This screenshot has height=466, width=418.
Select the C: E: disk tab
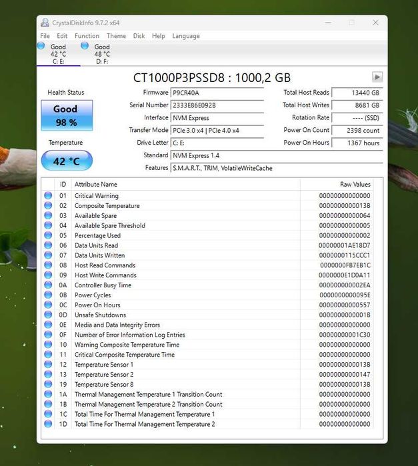point(58,54)
